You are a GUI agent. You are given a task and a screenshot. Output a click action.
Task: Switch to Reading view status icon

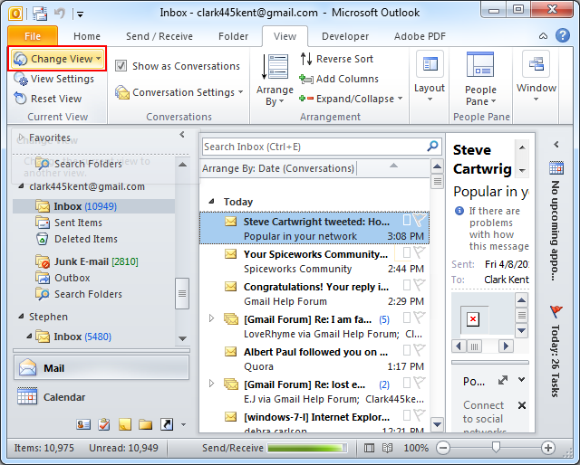pos(387,448)
